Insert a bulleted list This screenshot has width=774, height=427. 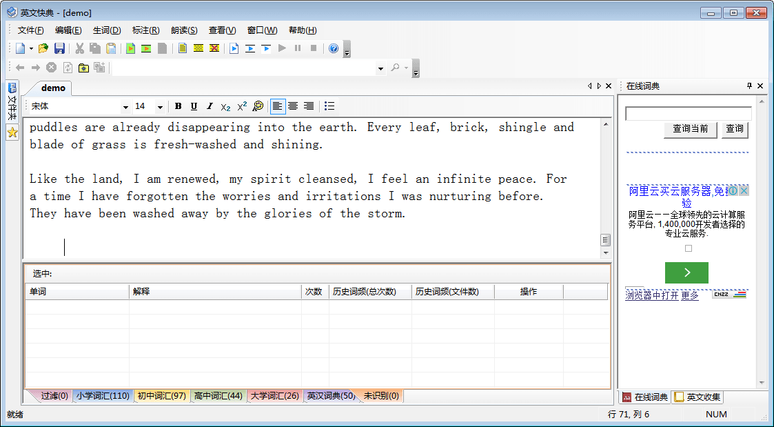pos(329,106)
